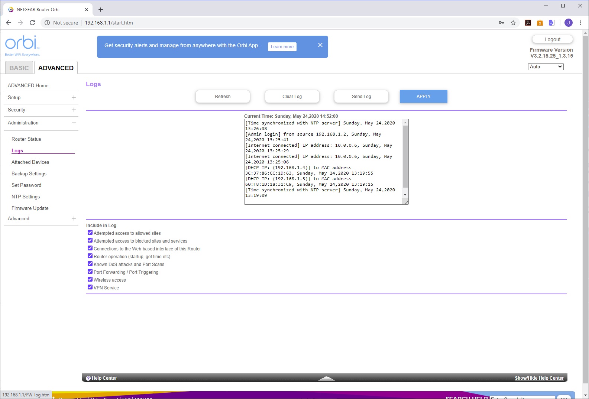The height and width of the screenshot is (399, 589).
Task: Expand the Help Center arrow
Action: (327, 378)
